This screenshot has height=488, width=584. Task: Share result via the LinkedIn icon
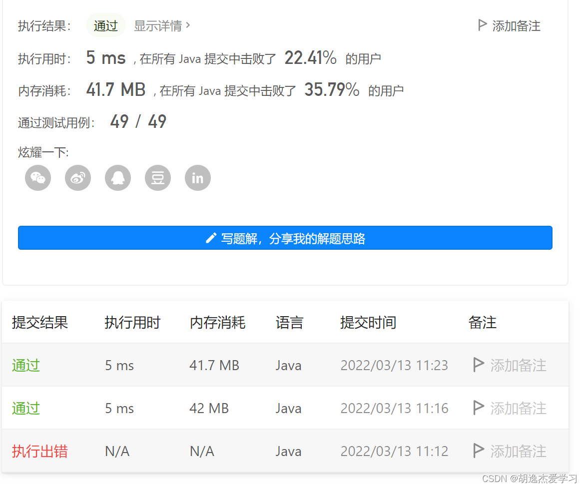click(x=197, y=177)
